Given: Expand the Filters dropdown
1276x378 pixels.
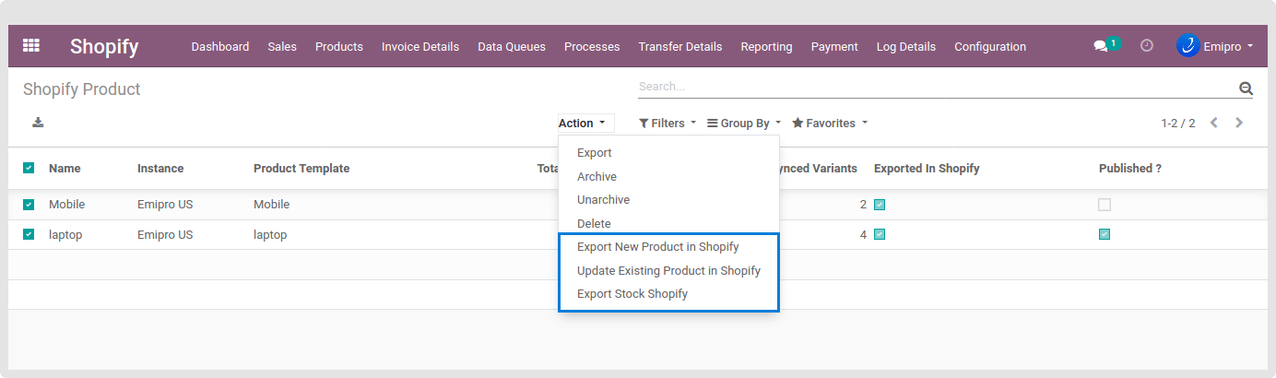Looking at the screenshot, I should pos(668,123).
